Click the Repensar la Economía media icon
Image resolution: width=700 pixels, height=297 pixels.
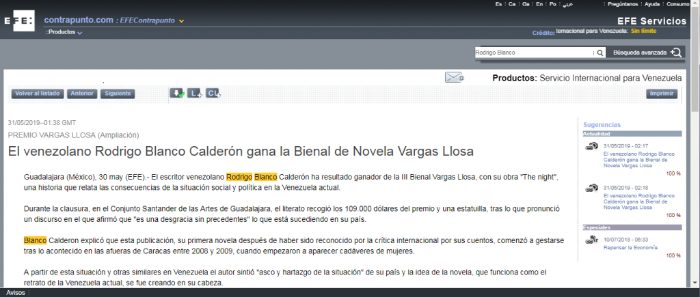click(x=591, y=240)
